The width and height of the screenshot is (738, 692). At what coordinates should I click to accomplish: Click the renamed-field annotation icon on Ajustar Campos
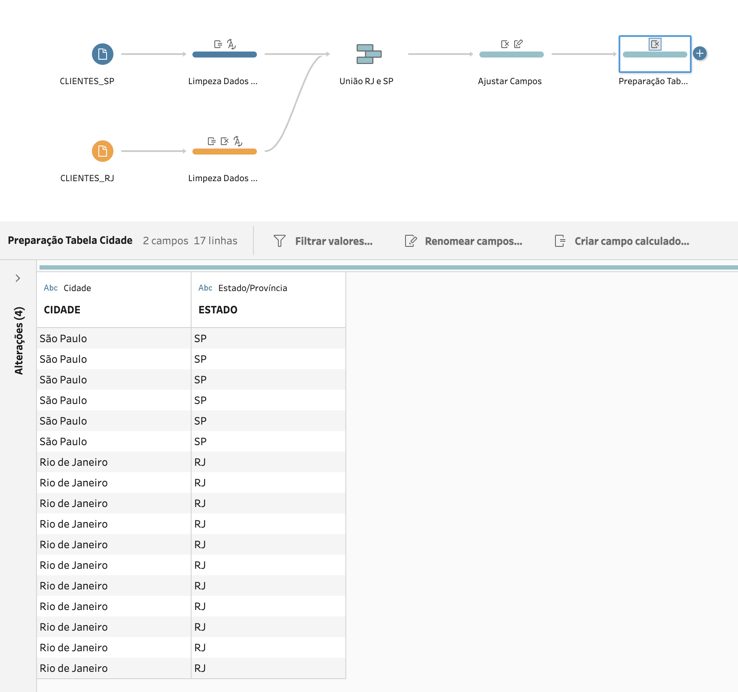pos(518,43)
